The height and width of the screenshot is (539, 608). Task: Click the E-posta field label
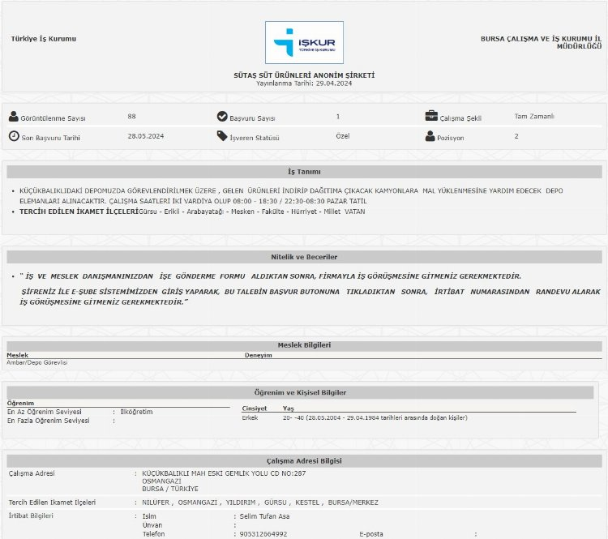pos(373,534)
